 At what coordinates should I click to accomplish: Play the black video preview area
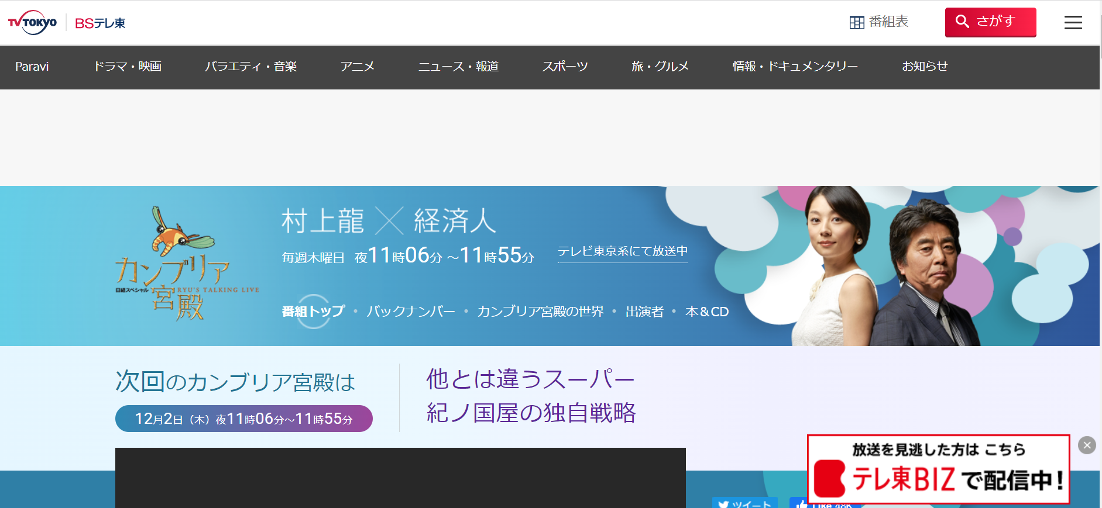point(400,478)
